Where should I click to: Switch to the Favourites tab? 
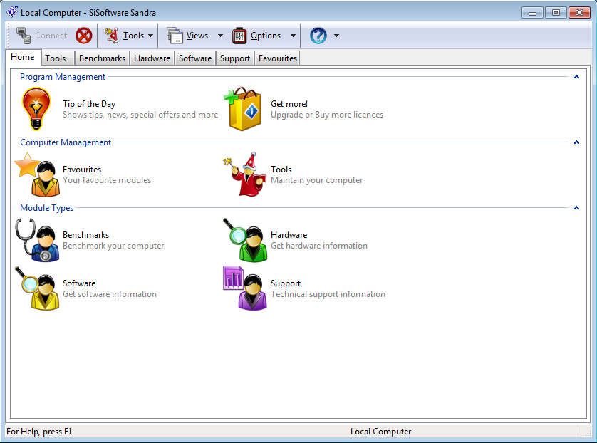[x=277, y=58]
